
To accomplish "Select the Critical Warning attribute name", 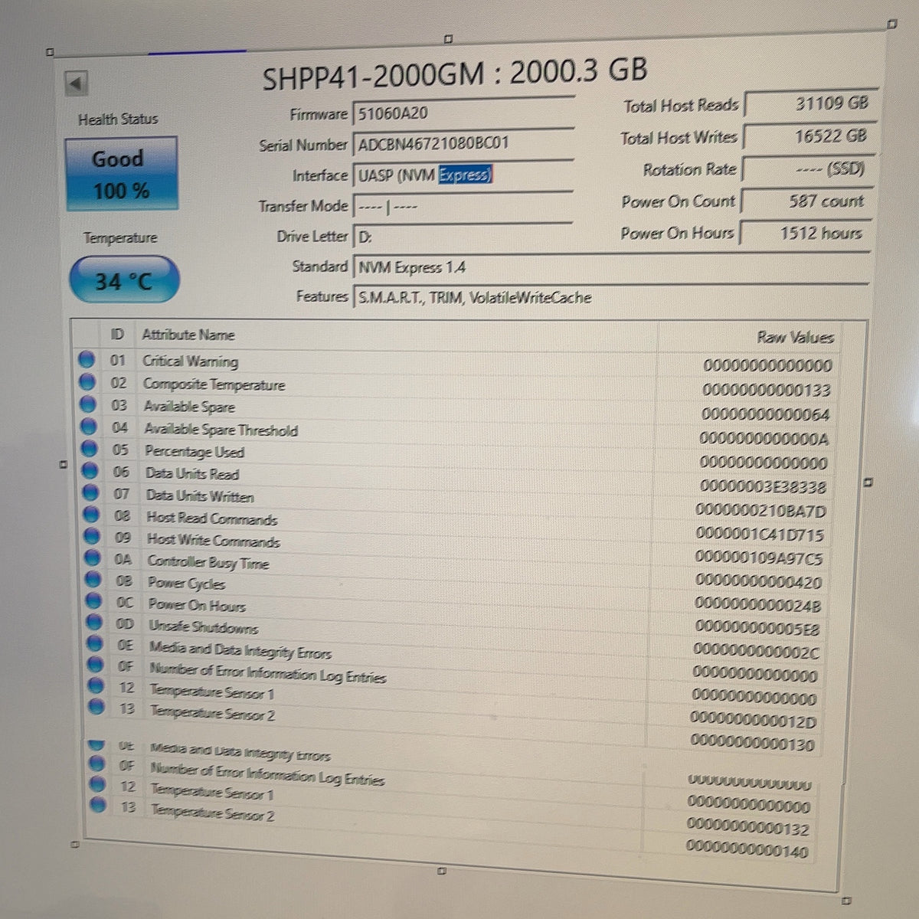I will tap(190, 361).
